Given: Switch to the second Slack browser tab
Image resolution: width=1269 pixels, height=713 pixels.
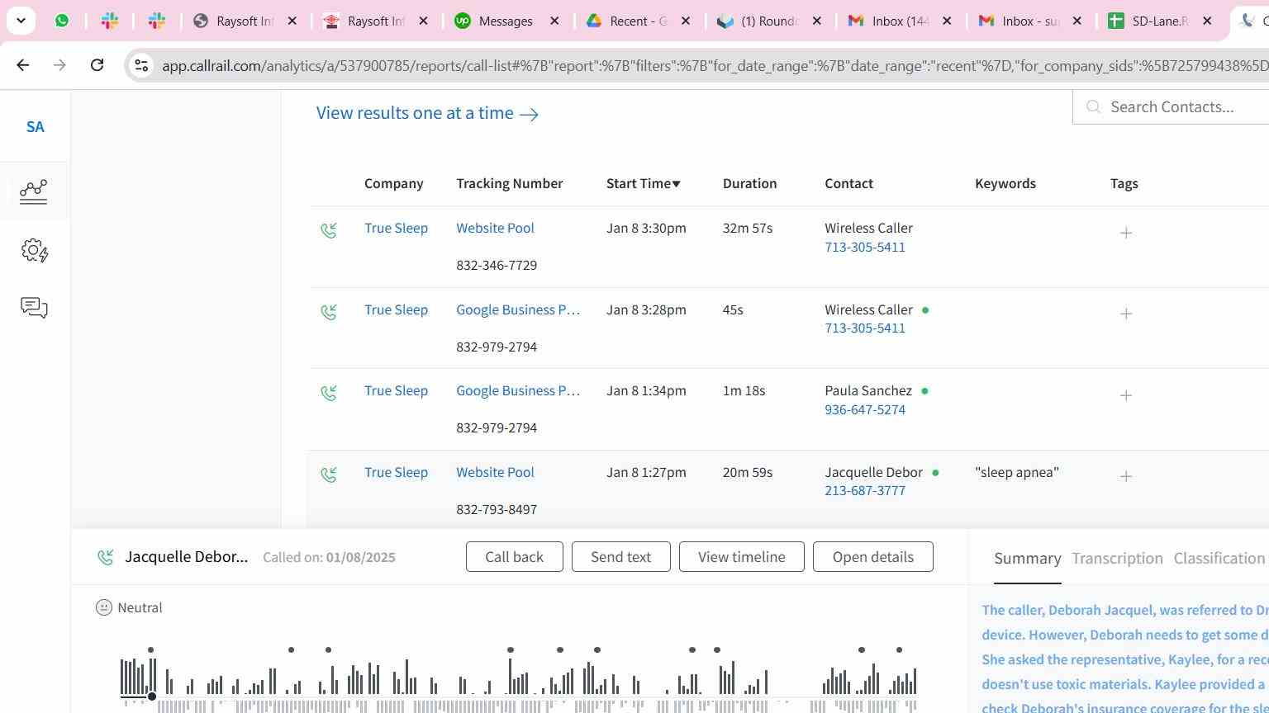Looking at the screenshot, I should tap(157, 21).
